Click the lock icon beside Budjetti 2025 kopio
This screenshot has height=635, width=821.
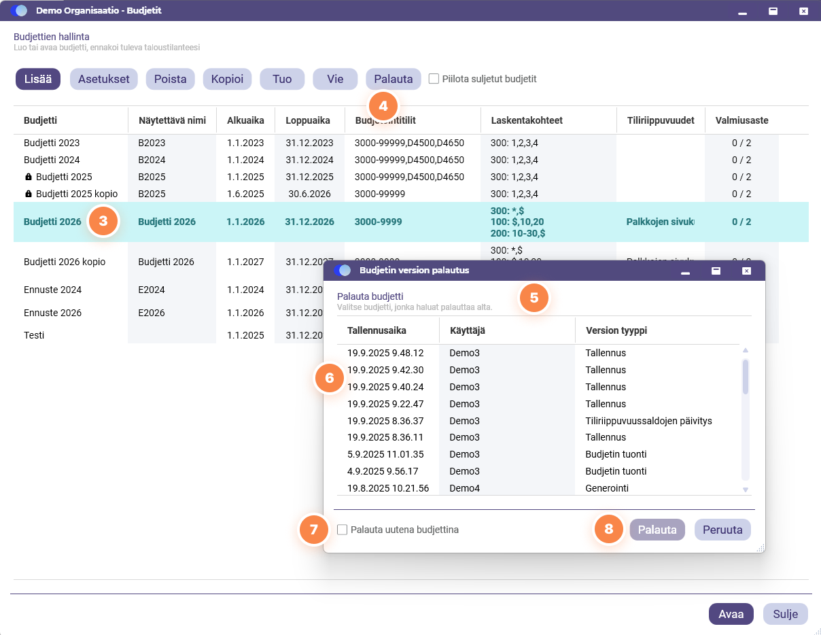pyautogui.click(x=29, y=194)
